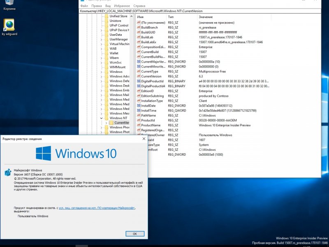Click the EditionID string icon
Image resolution: width=329 pixels, height=247 pixels.
pyautogui.click(x=139, y=91)
